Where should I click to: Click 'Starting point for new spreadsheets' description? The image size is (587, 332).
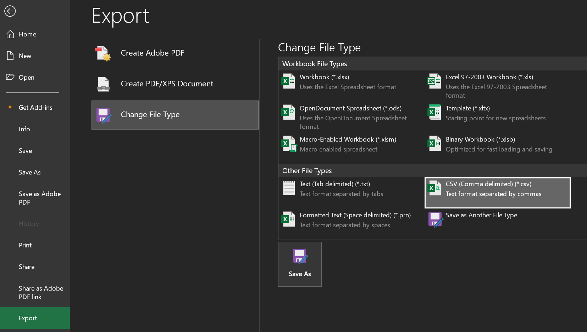tap(495, 118)
